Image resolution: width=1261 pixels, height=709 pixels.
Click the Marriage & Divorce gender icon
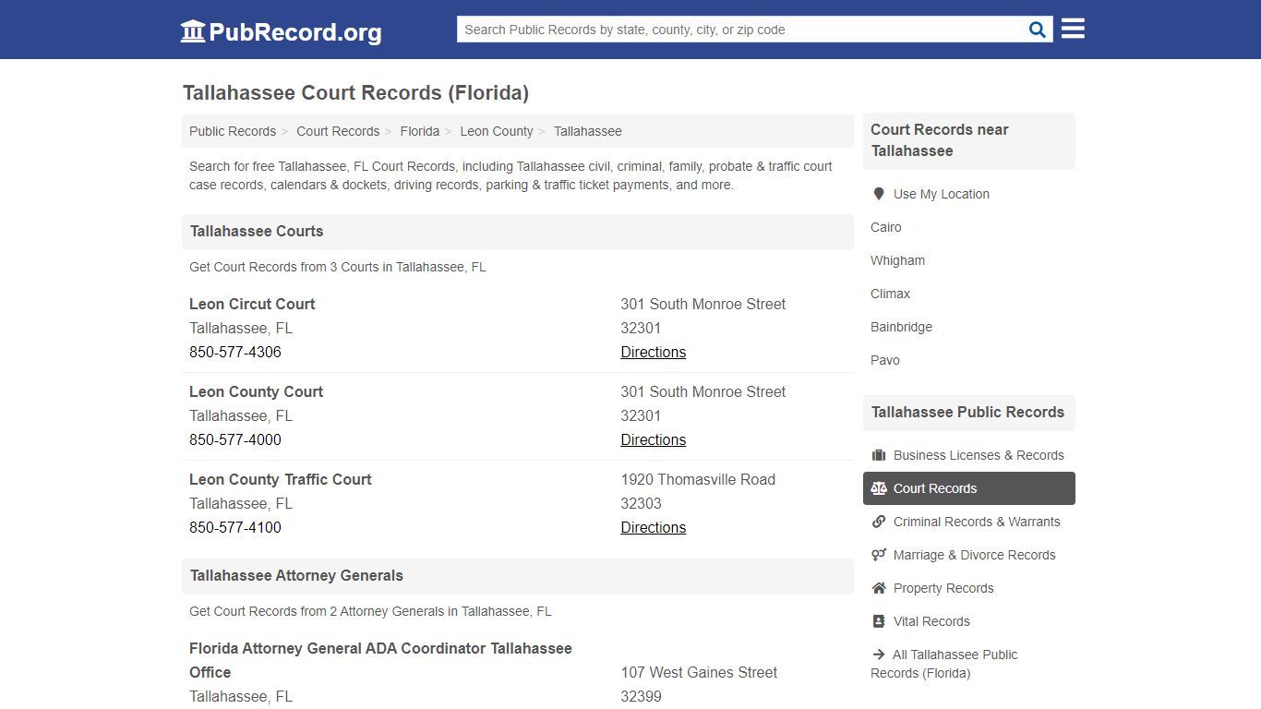[879, 555]
